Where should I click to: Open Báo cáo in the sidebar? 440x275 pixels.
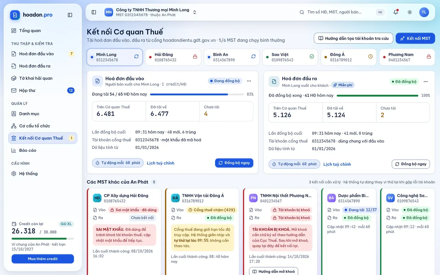(x=43, y=150)
